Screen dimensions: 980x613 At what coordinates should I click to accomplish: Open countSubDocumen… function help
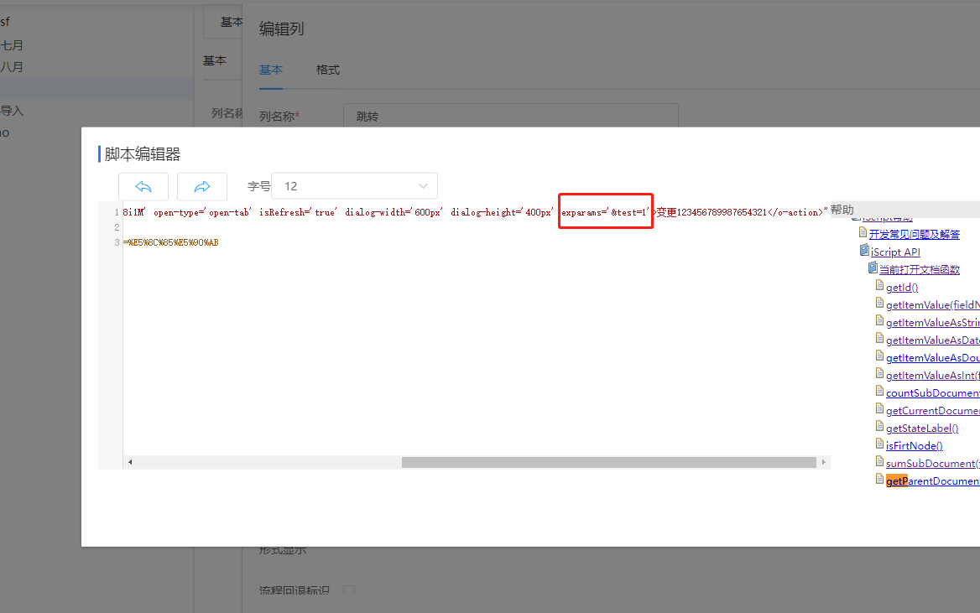932,392
